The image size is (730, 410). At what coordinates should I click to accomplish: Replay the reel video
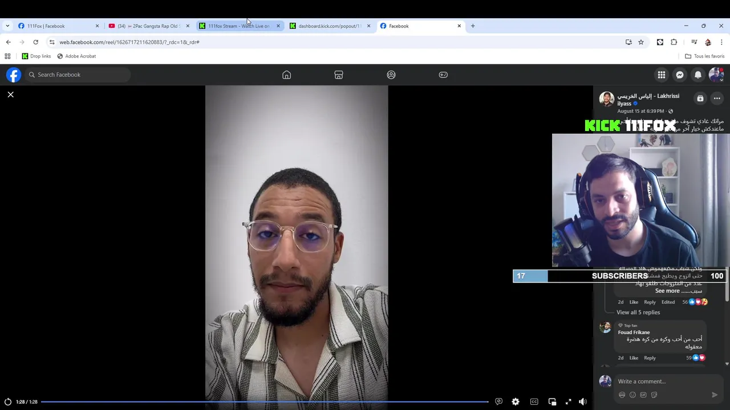click(x=8, y=402)
